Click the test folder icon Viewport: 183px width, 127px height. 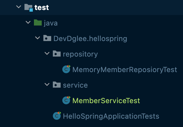29,7
